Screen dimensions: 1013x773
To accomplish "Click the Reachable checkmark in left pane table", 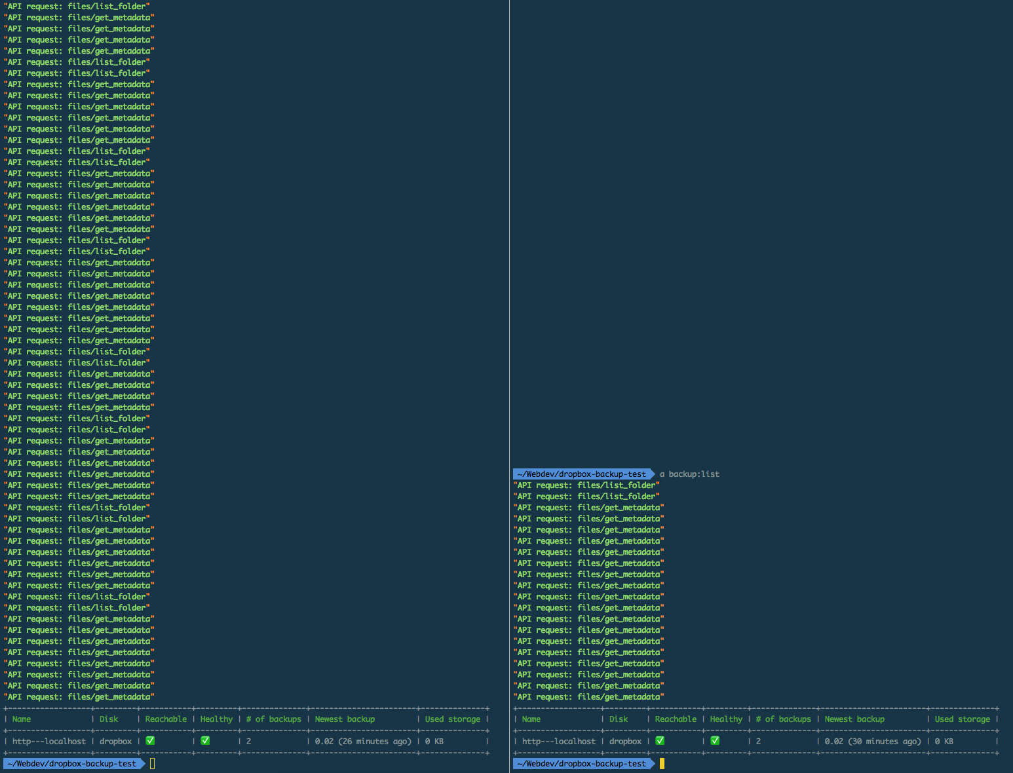I will tap(150, 741).
